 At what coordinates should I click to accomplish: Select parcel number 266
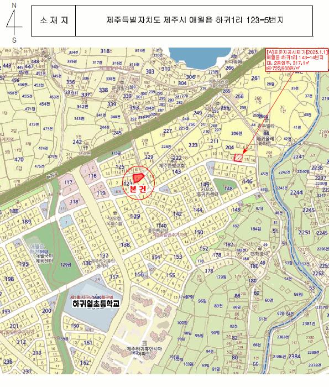point(229,67)
